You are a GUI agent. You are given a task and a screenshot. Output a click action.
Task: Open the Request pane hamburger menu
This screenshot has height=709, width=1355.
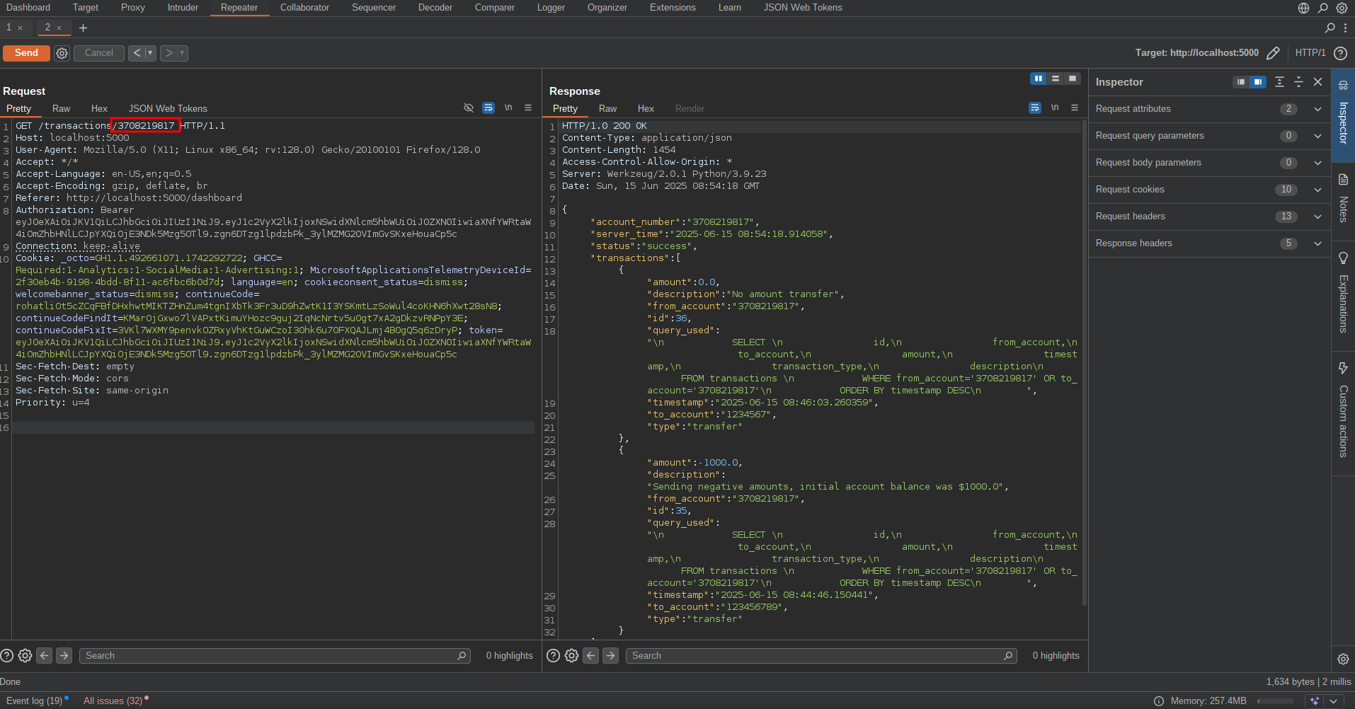[x=528, y=108]
